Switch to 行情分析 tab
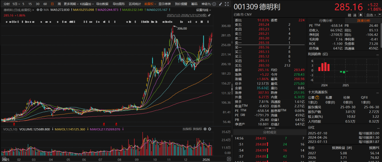The image size is (382, 162). click(326, 20)
